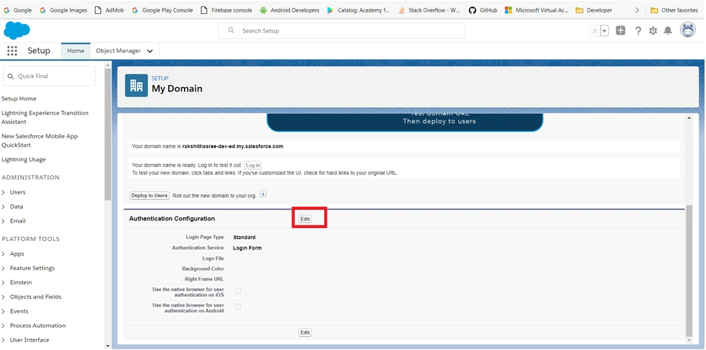This screenshot has width=706, height=350.
Task: Open the Help question mark icon
Action: tap(638, 30)
